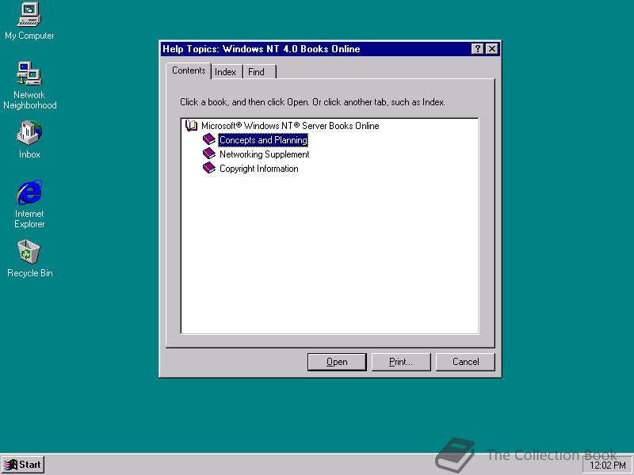Click the question mark help button in title bar
Image resolution: width=634 pixels, height=475 pixels.
click(478, 49)
